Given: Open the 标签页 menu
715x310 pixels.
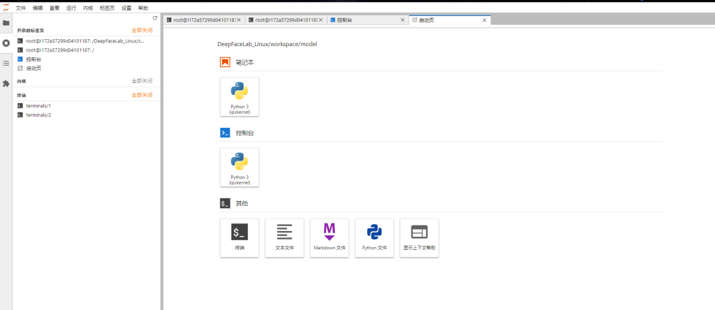Looking at the screenshot, I should tap(107, 8).
